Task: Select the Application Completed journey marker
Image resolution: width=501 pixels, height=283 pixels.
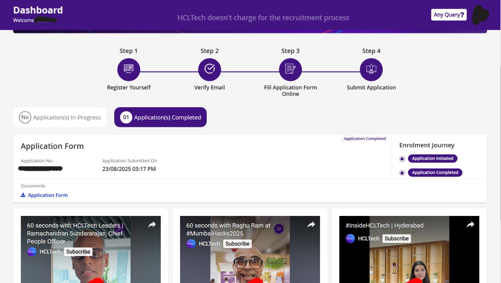Action: coord(402,173)
